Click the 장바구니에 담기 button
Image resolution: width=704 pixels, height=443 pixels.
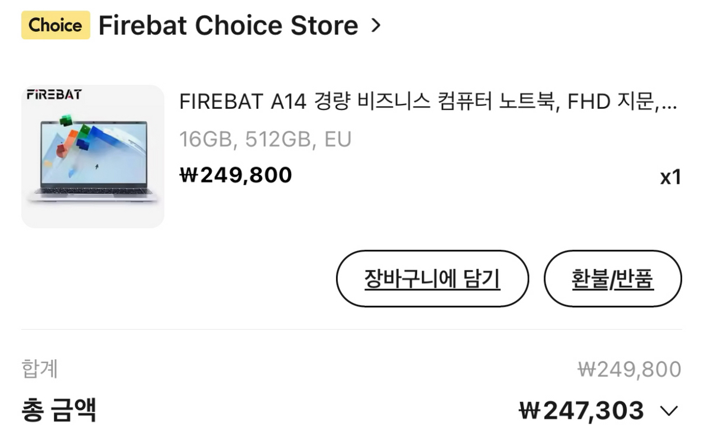click(432, 278)
